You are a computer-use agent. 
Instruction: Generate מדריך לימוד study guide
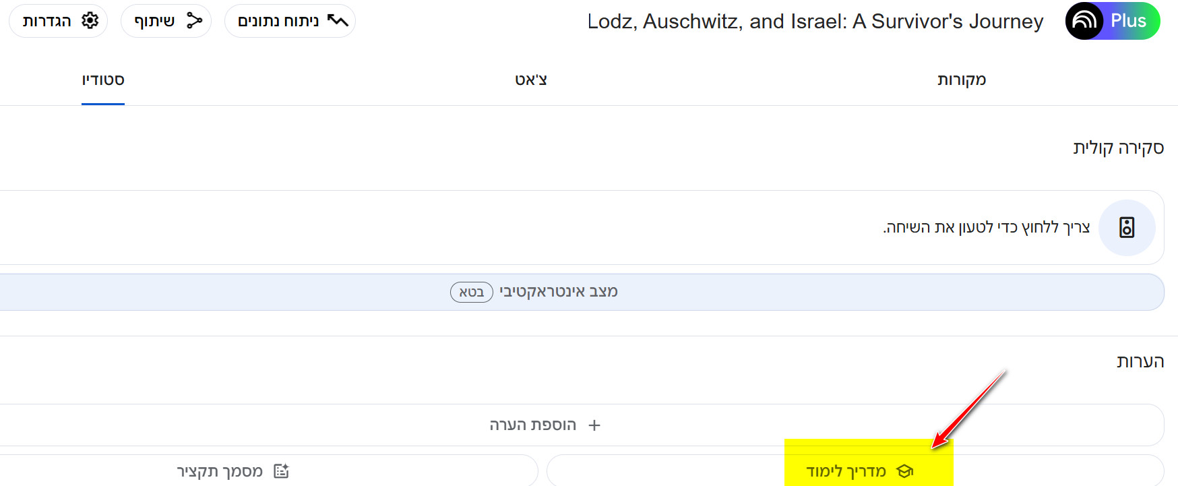[x=856, y=471]
